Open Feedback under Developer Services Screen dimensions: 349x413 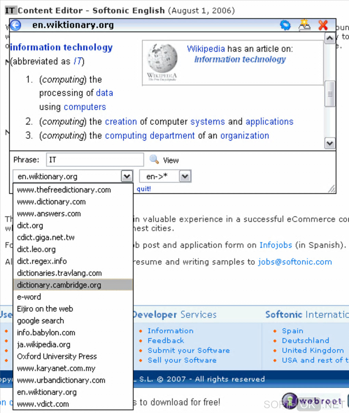(x=166, y=340)
